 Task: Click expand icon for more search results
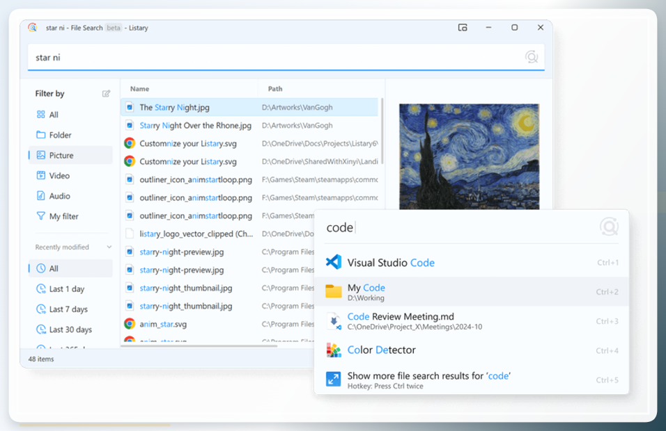pyautogui.click(x=334, y=380)
